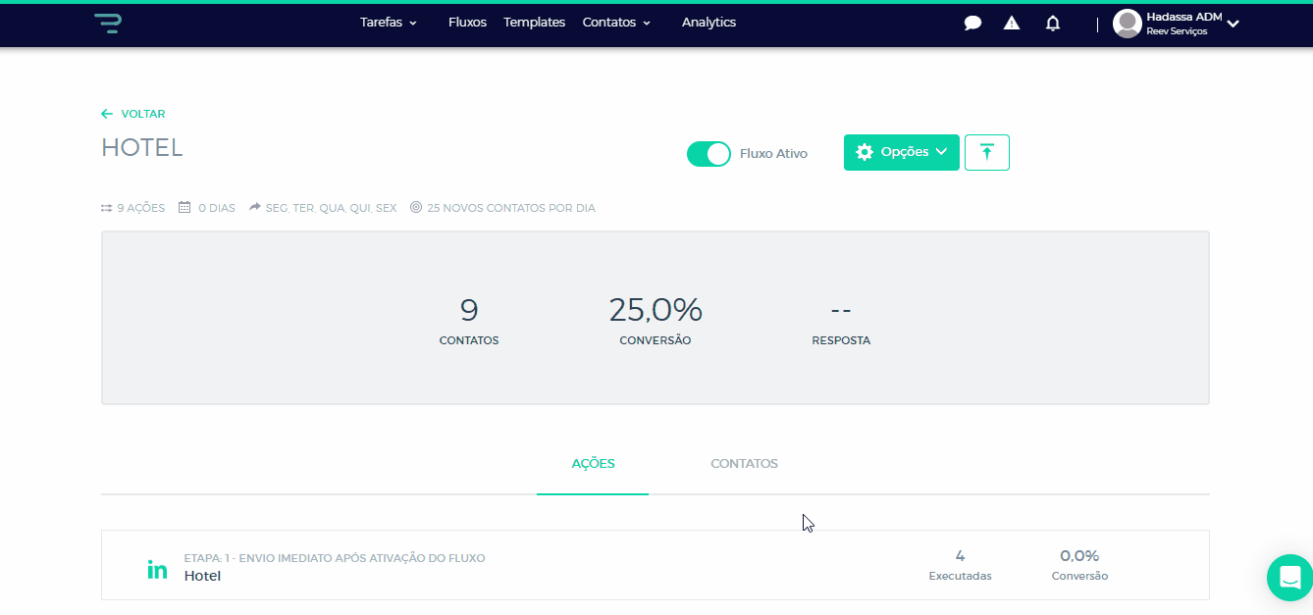Click the LinkedIn icon on Hotel step

coord(157,569)
